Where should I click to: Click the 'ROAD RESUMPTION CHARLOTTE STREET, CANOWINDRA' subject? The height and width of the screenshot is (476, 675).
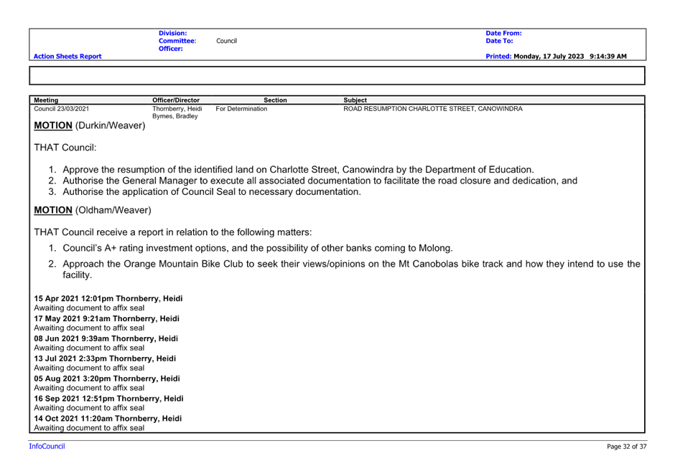coord(433,109)
